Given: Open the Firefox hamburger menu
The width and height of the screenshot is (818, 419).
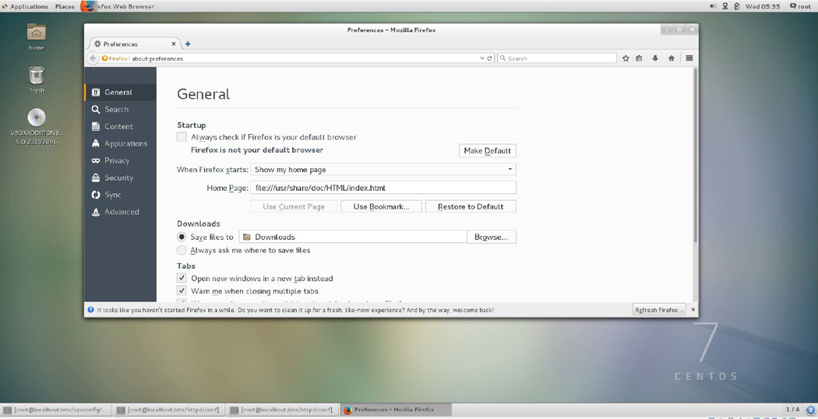Looking at the screenshot, I should 689,58.
